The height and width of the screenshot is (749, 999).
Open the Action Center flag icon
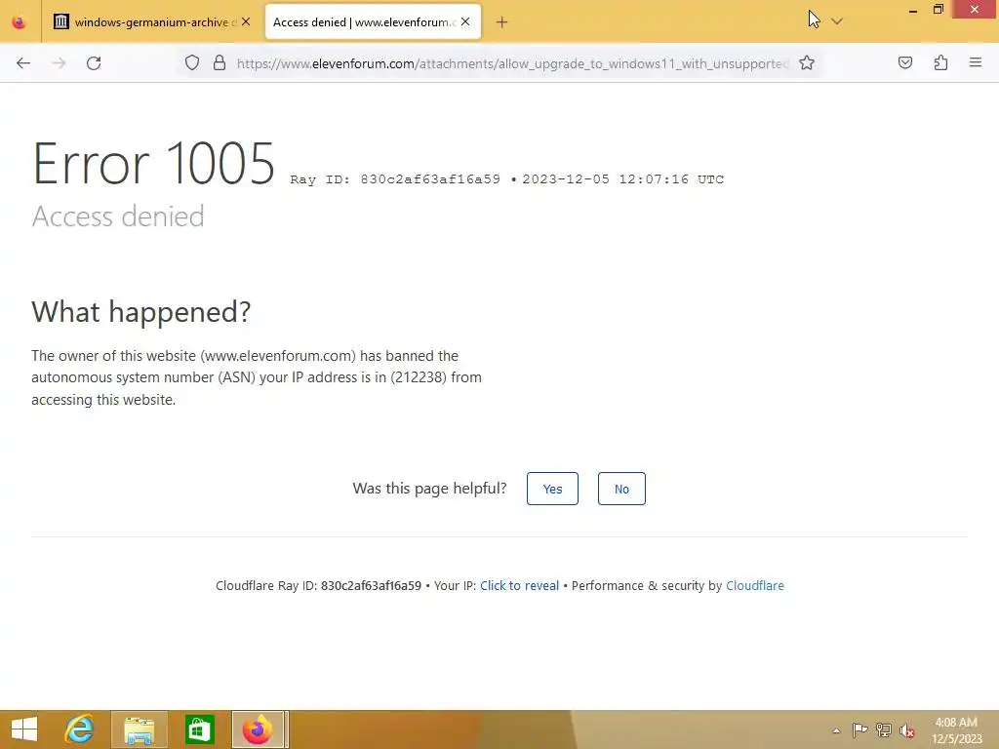coord(860,730)
